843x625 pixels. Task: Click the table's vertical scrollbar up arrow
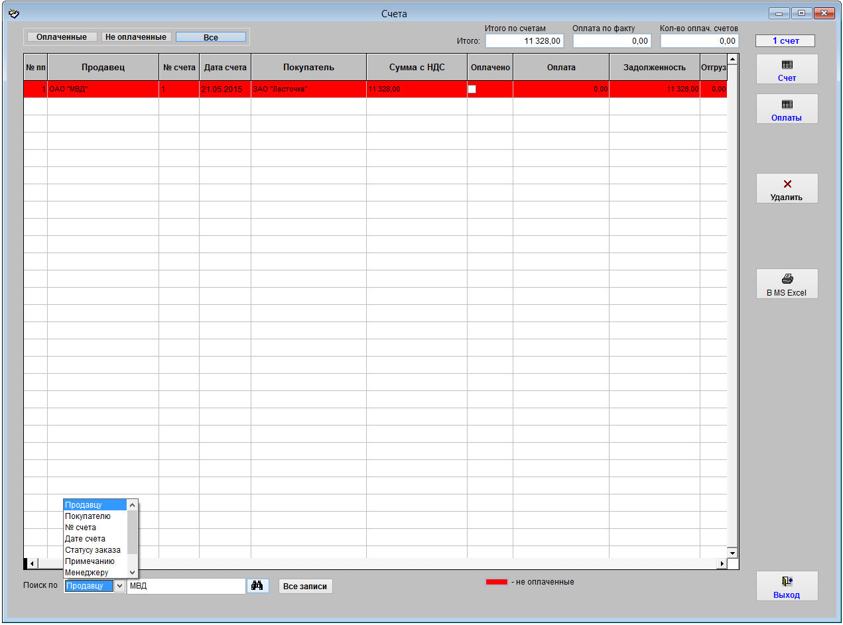pos(732,60)
